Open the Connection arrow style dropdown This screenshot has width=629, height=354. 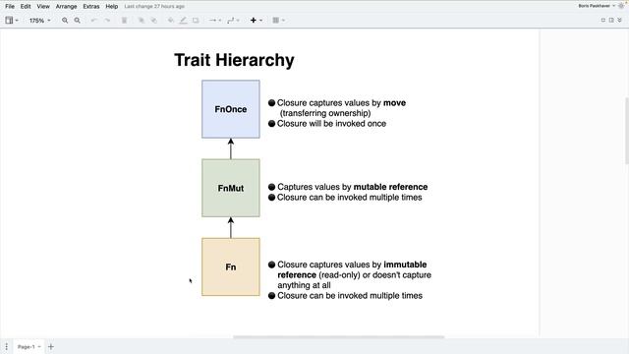215,20
